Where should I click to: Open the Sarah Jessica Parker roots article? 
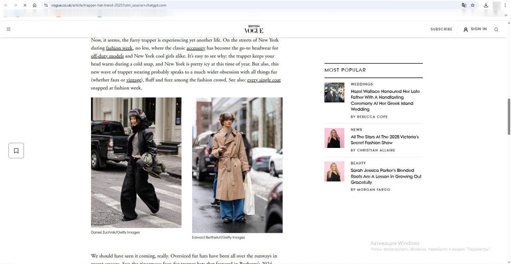point(386,176)
